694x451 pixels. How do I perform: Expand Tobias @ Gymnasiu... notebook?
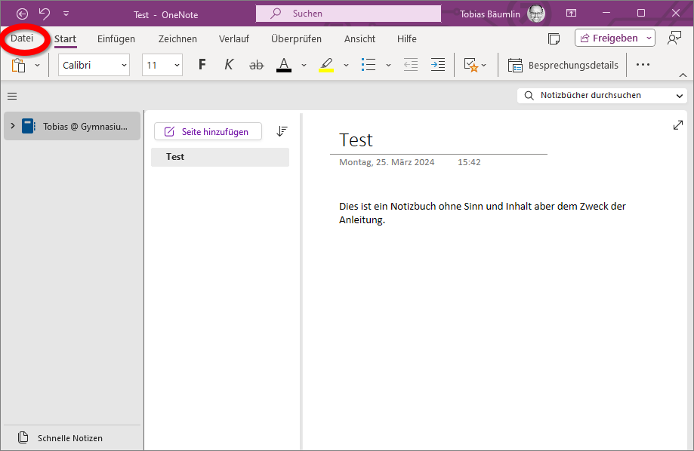(x=13, y=126)
